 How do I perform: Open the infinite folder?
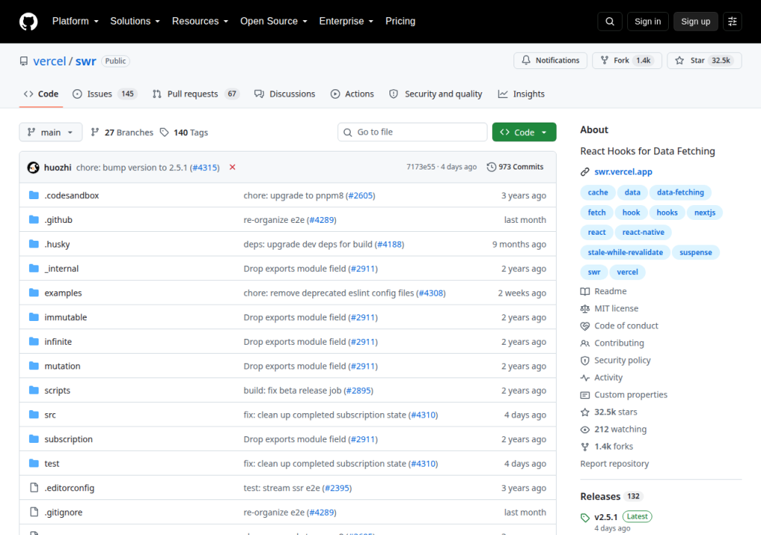point(58,341)
